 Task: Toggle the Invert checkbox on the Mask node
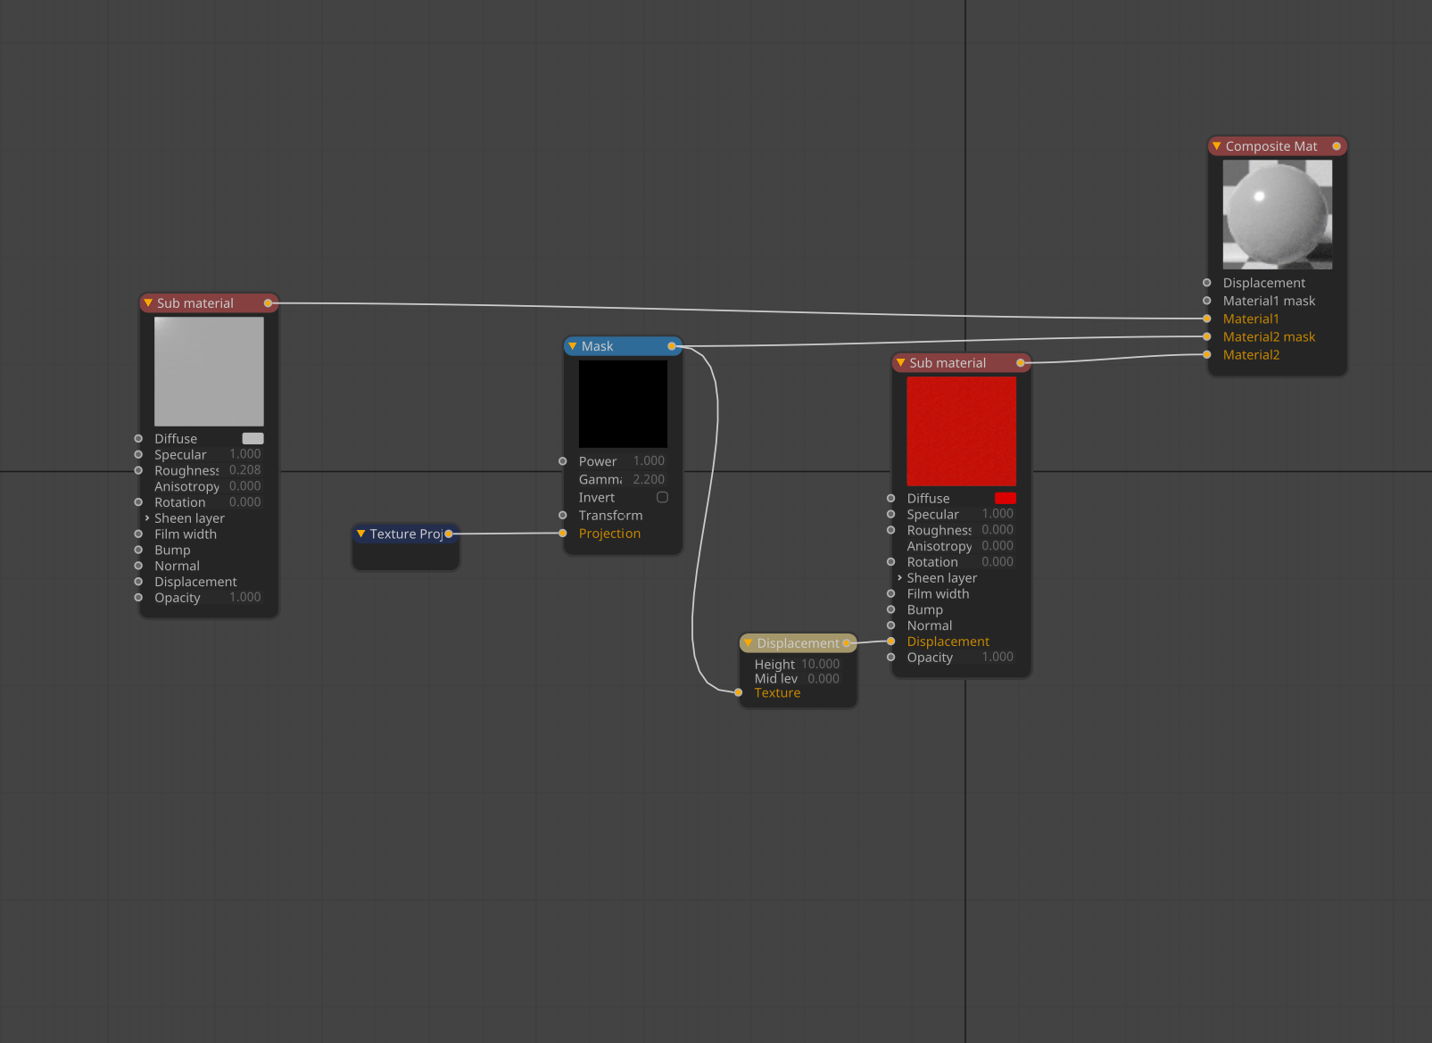[x=662, y=497]
